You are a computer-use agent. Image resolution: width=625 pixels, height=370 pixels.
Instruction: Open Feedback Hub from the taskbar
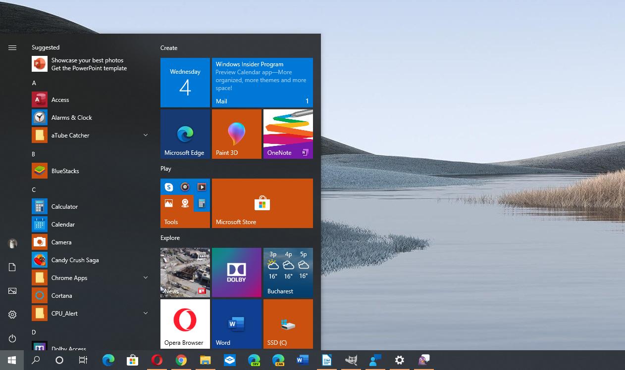pyautogui.click(x=375, y=360)
